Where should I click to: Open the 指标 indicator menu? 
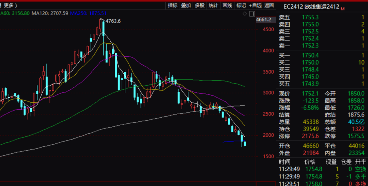tap(173, 5)
